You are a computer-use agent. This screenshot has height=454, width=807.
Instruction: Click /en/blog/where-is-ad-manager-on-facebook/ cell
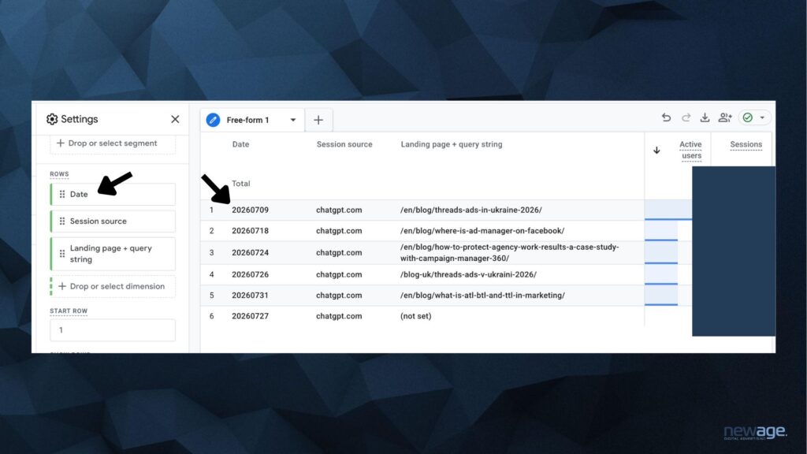[x=482, y=231]
